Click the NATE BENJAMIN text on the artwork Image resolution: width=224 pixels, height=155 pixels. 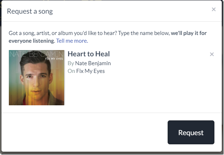coord(36,54)
